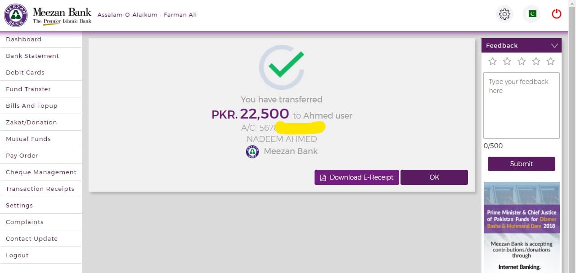Viewport: 576px width, 273px height.
Task: Click the feedback text area
Action: point(522,106)
